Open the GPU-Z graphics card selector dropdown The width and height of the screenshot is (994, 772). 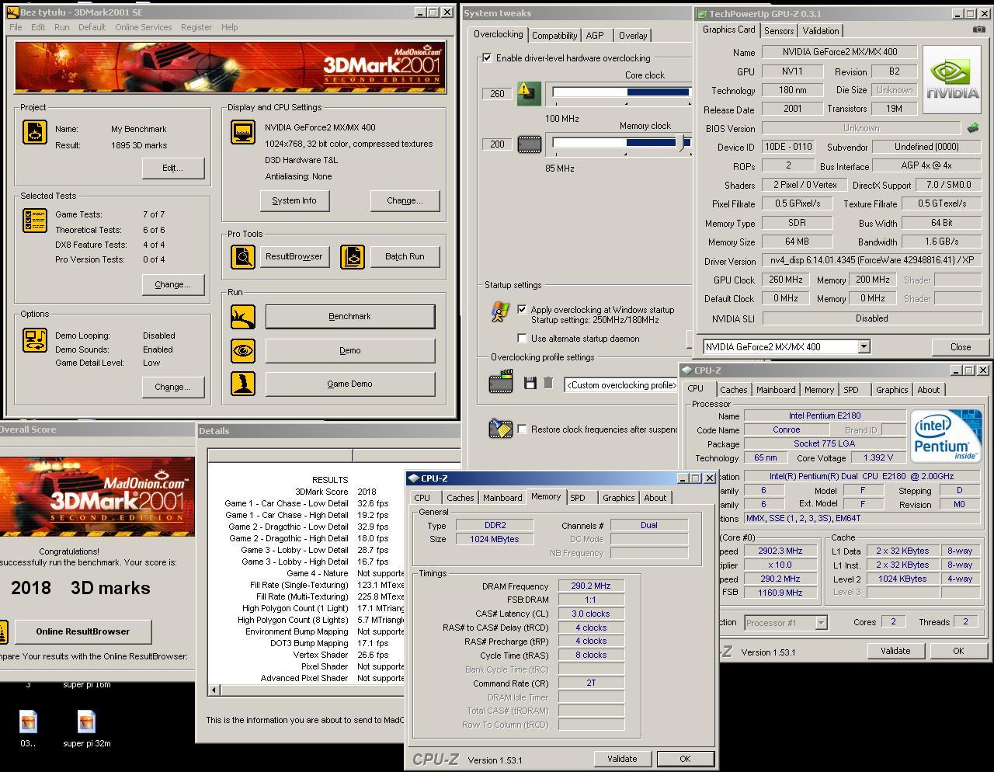tap(864, 347)
